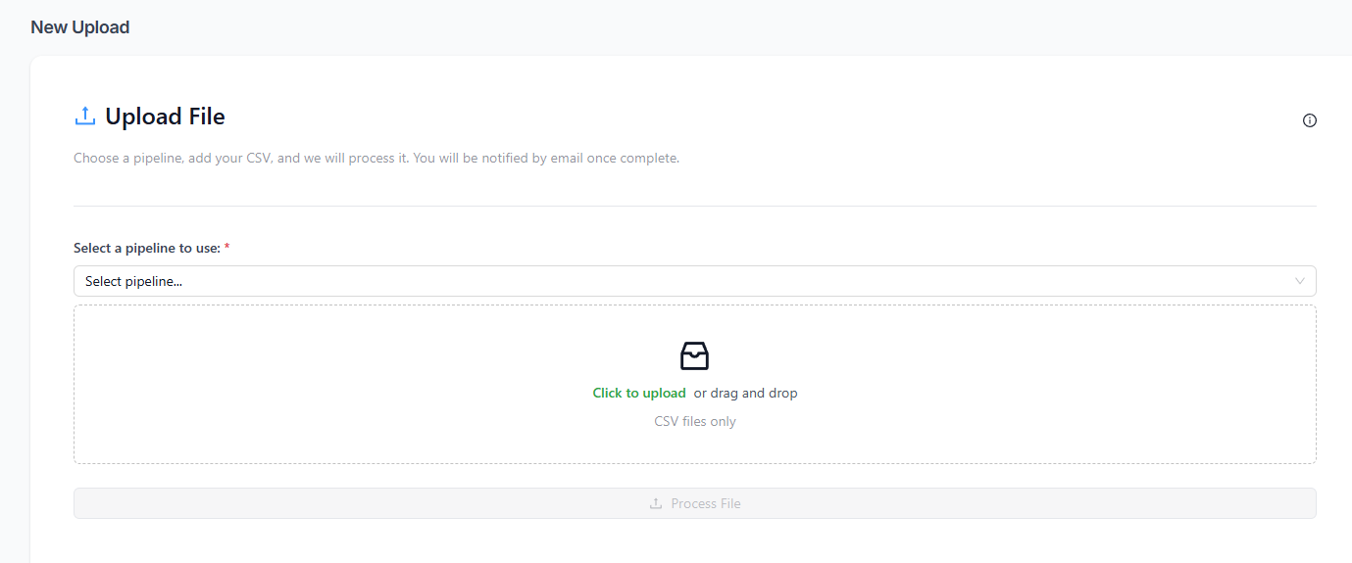Click the upload icon inside Process File button
Viewport: 1352px width, 563px height.
point(656,503)
